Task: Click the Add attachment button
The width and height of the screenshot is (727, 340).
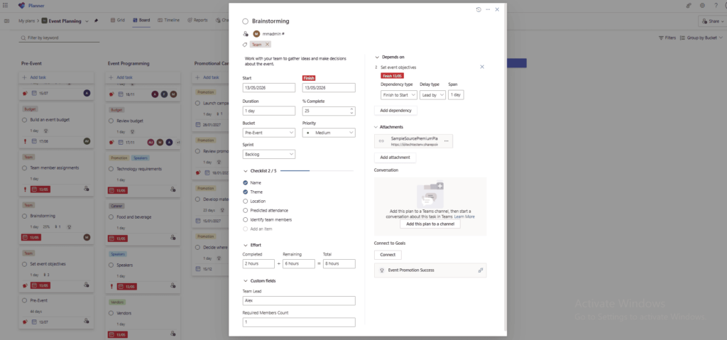Action: pyautogui.click(x=395, y=158)
